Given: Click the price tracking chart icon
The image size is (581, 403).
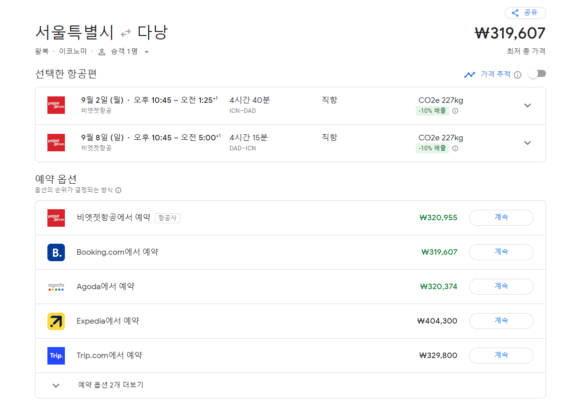Looking at the screenshot, I should click(x=470, y=74).
